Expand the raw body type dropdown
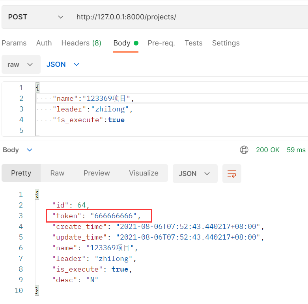308x304 pixels. 21,64
